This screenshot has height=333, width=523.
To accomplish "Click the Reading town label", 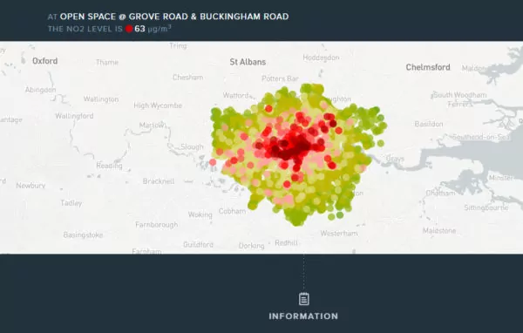I will click(x=110, y=166).
